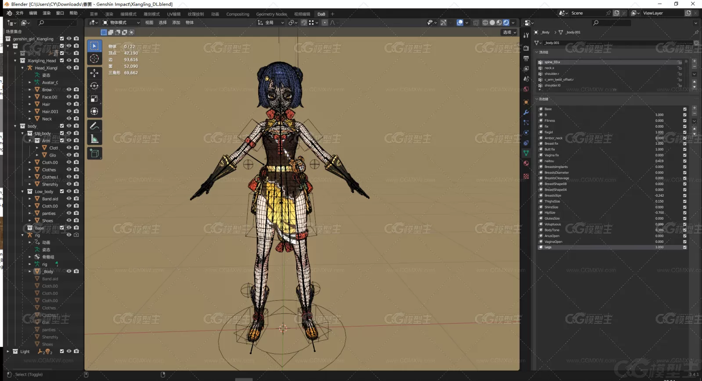Switch viewport to solid shading
This screenshot has width=702, height=381.
(x=492, y=23)
